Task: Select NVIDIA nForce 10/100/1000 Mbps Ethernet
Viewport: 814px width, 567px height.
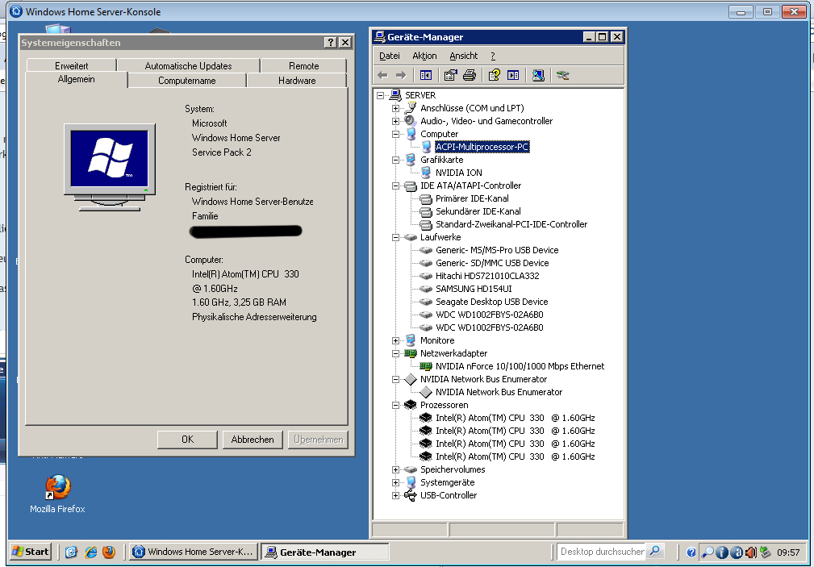Action: (520, 367)
